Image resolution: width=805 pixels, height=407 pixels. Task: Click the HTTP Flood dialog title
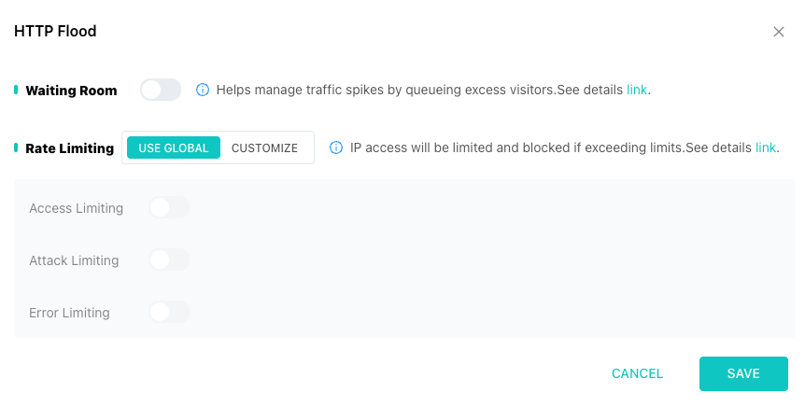[55, 32]
